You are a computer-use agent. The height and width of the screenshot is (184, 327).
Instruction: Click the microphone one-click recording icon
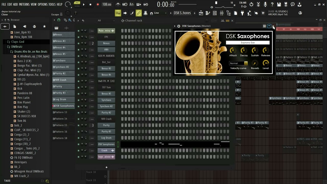click(x=265, y=4)
